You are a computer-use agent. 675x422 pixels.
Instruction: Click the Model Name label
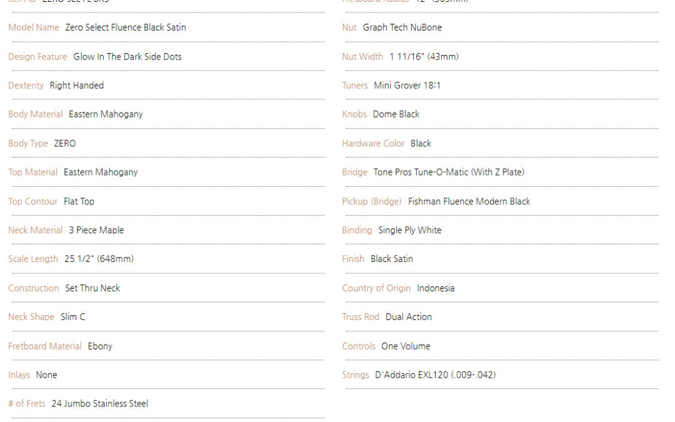point(34,28)
